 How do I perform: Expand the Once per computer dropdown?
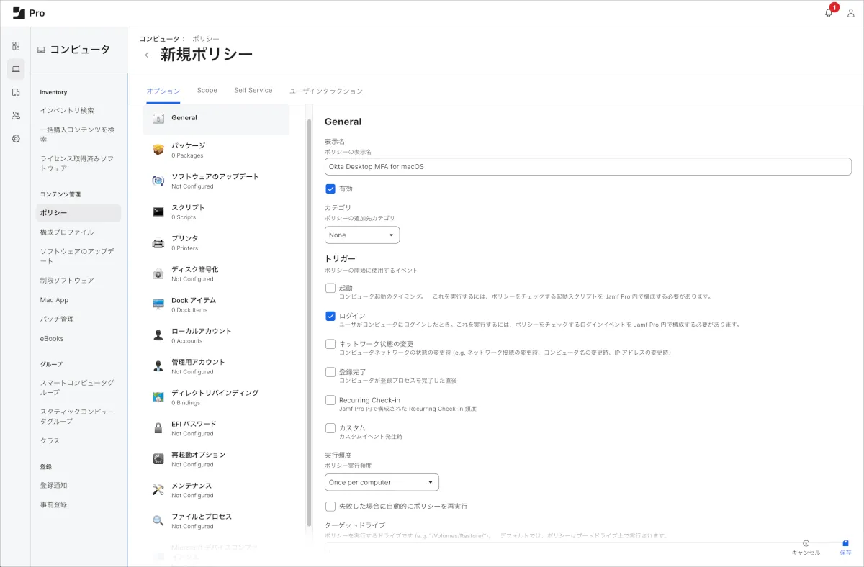[x=382, y=482]
